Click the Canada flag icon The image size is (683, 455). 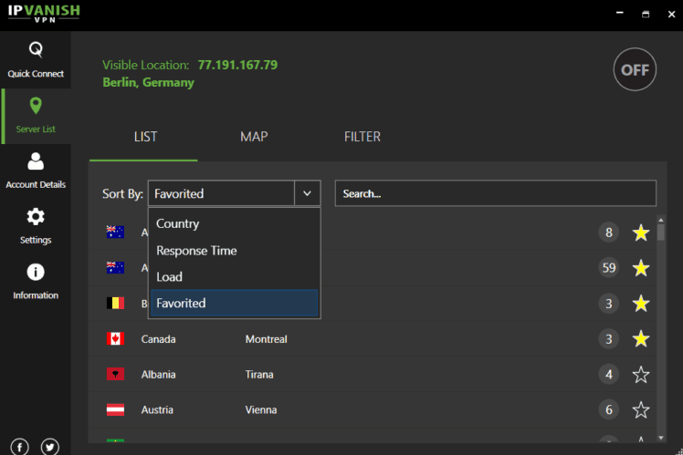pyautogui.click(x=115, y=339)
